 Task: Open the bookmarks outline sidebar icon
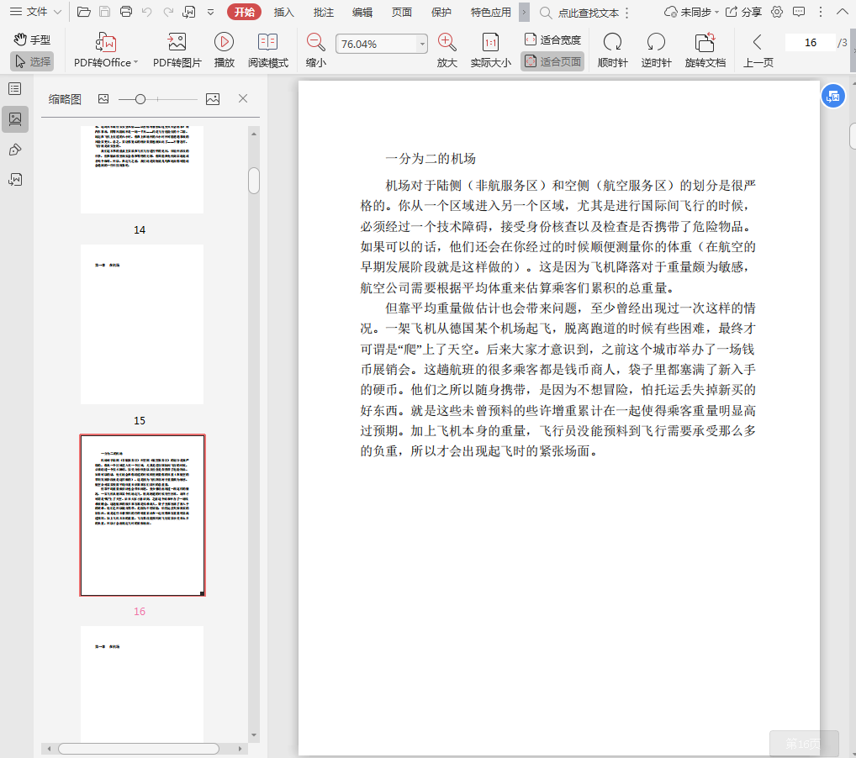pyautogui.click(x=15, y=88)
